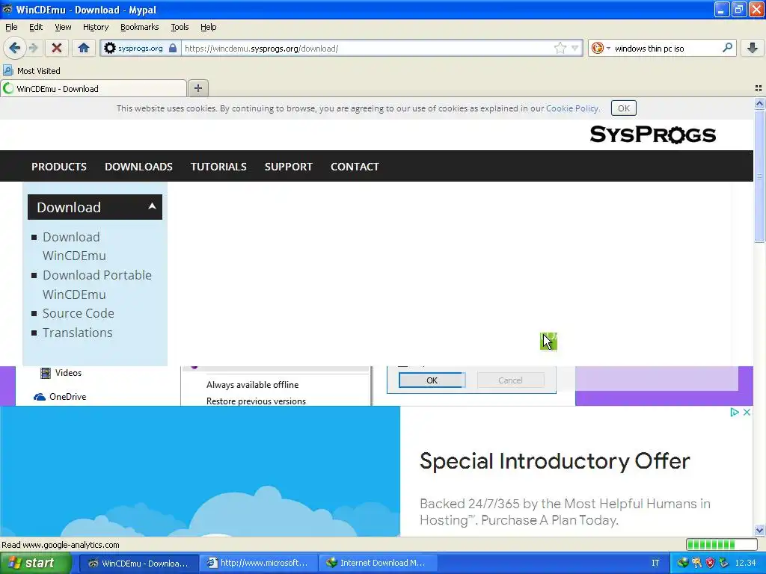Open the Edit menu
The height and width of the screenshot is (574, 766).
point(36,27)
